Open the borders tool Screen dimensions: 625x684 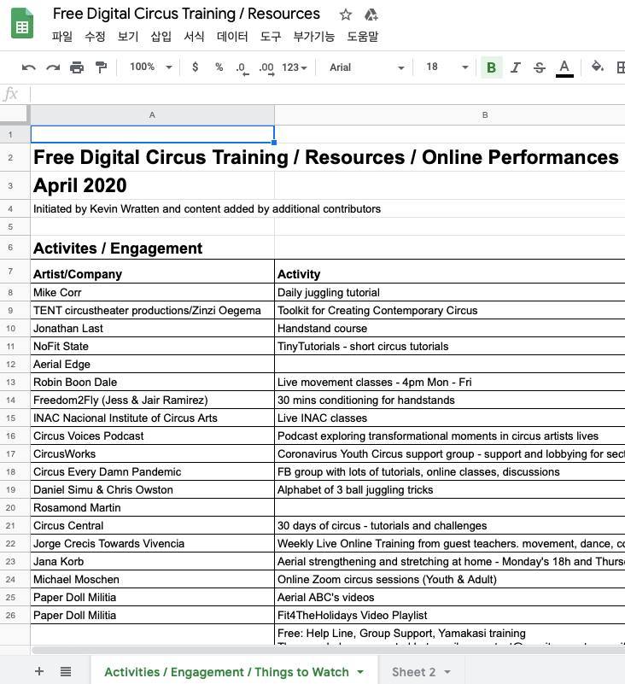[x=621, y=67]
